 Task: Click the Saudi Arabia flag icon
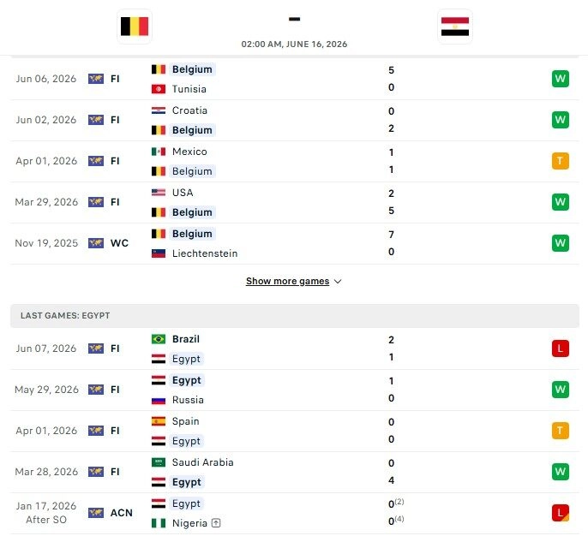pos(159,462)
